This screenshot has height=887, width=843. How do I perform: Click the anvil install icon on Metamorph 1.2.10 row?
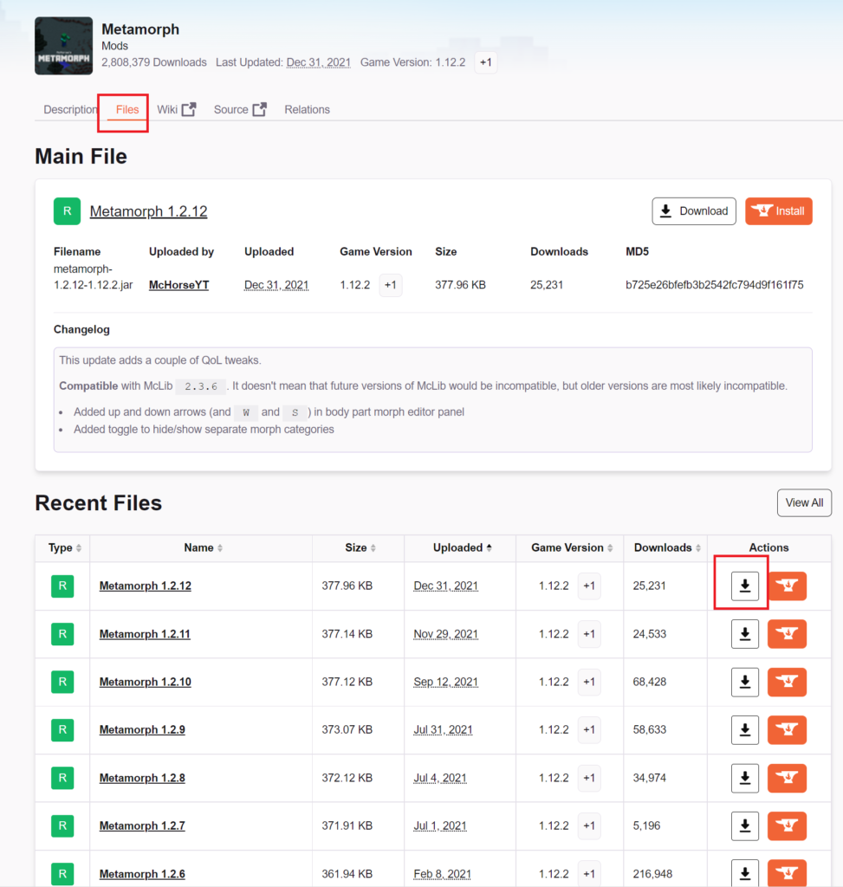tap(787, 682)
